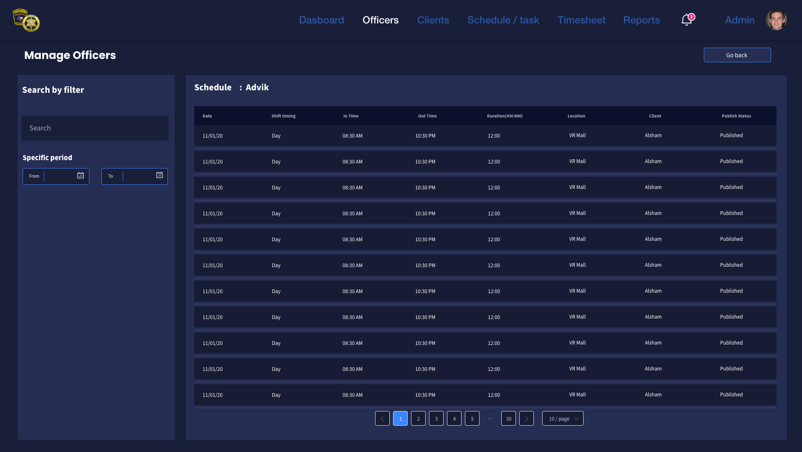Focus the Search input field
The width and height of the screenshot is (802, 452).
(95, 128)
